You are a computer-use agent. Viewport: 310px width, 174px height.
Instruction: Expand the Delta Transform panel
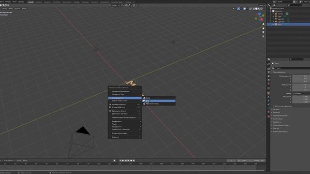[283, 106]
